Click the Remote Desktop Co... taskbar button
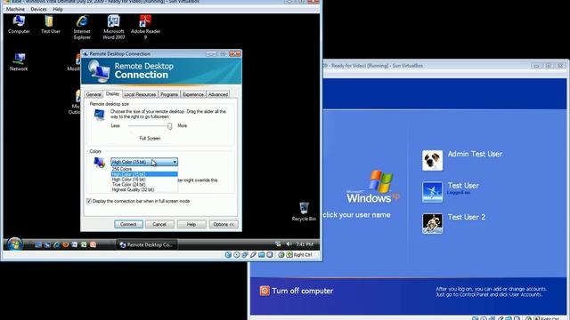This screenshot has width=570, height=320. [147, 245]
